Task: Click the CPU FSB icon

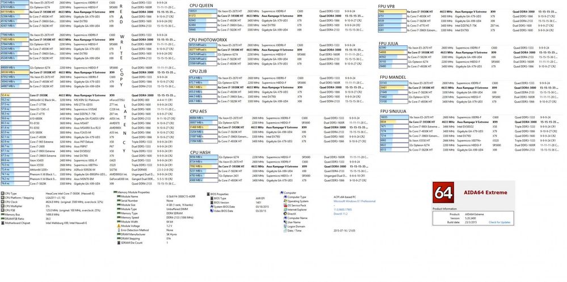Action: pyautogui.click(x=2, y=211)
